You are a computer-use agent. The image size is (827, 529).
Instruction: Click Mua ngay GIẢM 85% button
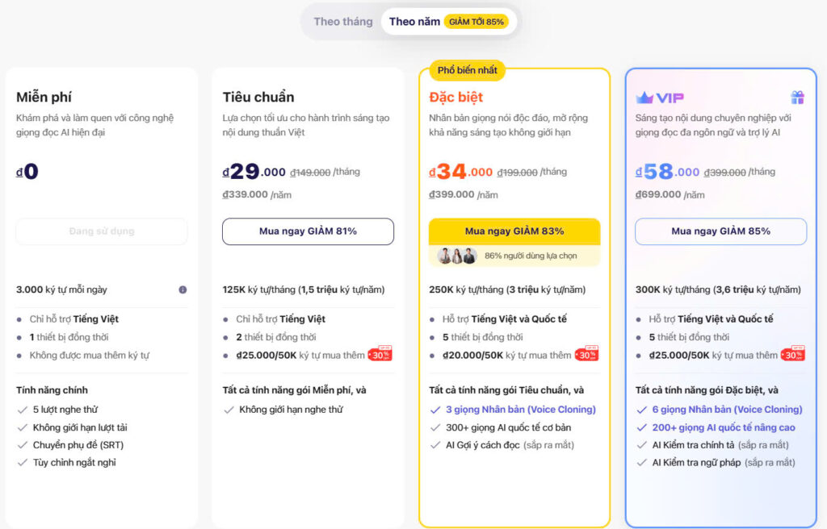pyautogui.click(x=720, y=231)
